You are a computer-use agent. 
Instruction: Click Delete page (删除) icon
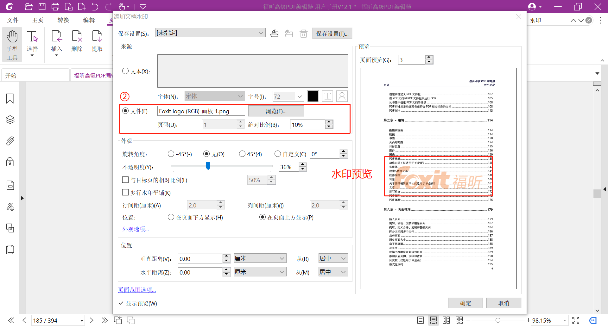pos(77,41)
